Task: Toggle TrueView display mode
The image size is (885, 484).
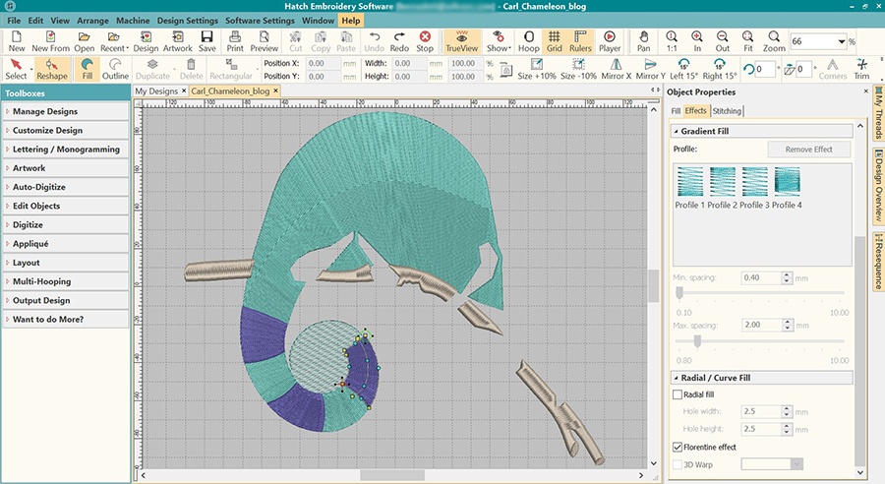Action: pyautogui.click(x=461, y=40)
